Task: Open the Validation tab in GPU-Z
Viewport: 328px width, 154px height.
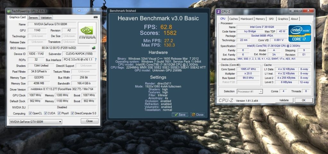Action: point(46,18)
